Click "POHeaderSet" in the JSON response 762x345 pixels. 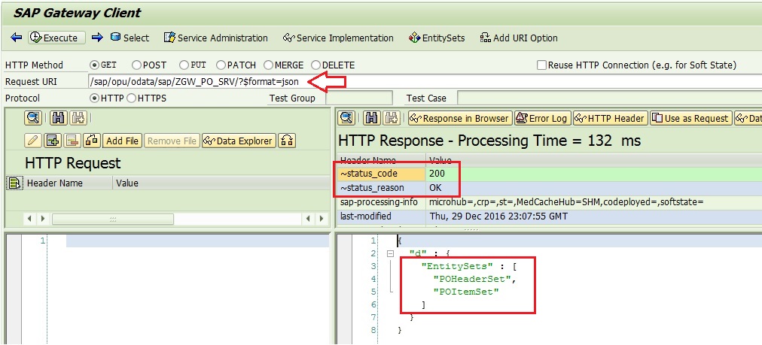(474, 279)
